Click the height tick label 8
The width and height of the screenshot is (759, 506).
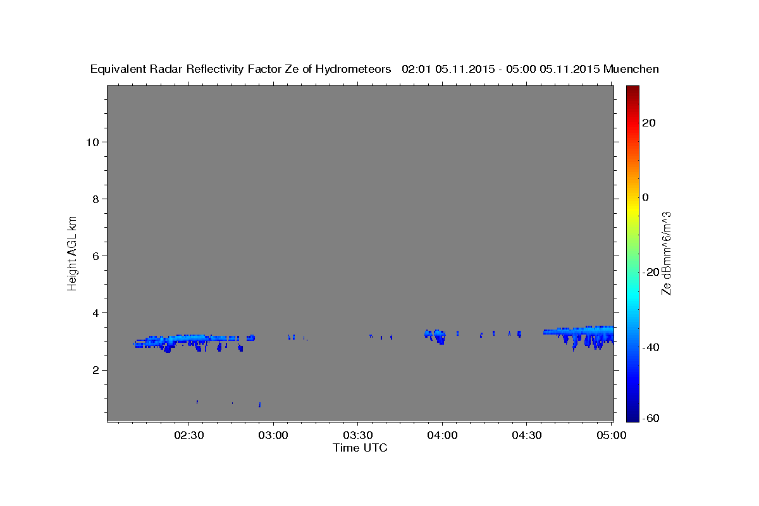point(96,199)
